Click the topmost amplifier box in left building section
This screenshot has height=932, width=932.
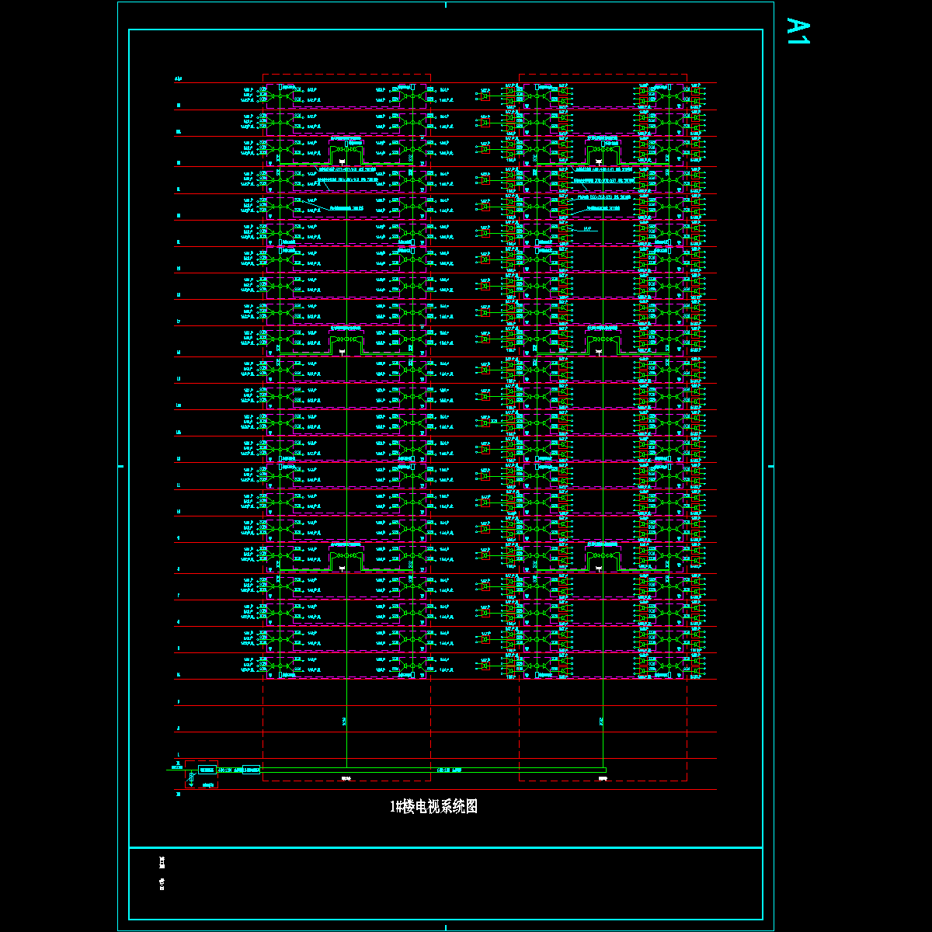click(347, 148)
